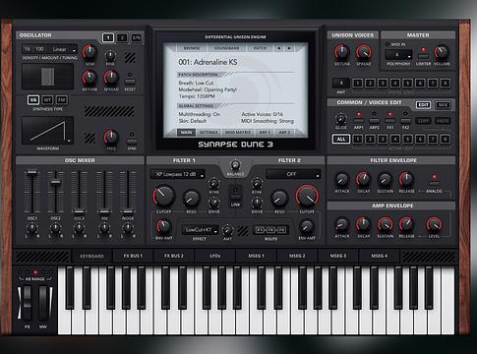Click the Unison Voices Spread knob
The width and height of the screenshot is (477, 354).
[364, 52]
